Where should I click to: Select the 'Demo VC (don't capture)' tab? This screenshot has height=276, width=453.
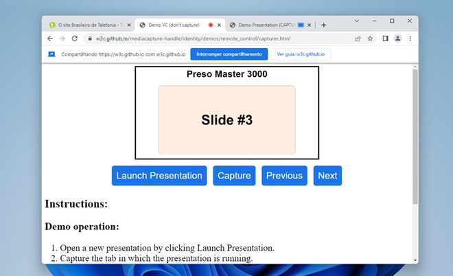pyautogui.click(x=180, y=25)
